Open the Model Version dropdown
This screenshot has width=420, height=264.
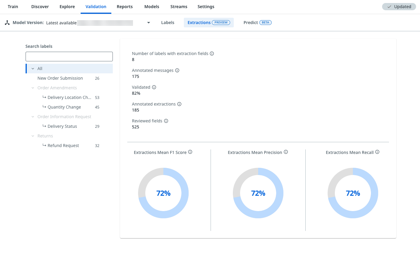148,22
